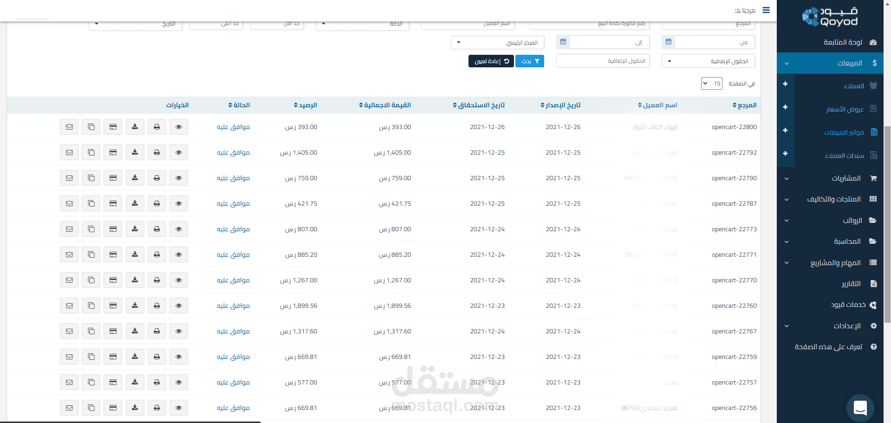Viewport: 891px width, 423px height.
Task: Send invoice opencart-22767 by email
Action: click(x=69, y=331)
